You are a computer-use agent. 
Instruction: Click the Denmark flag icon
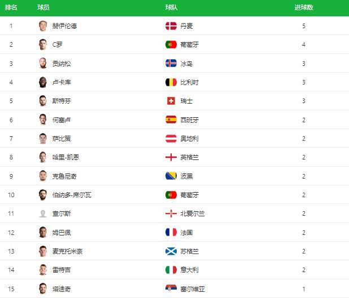171,26
